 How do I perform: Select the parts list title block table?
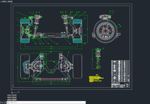coord(121,74)
